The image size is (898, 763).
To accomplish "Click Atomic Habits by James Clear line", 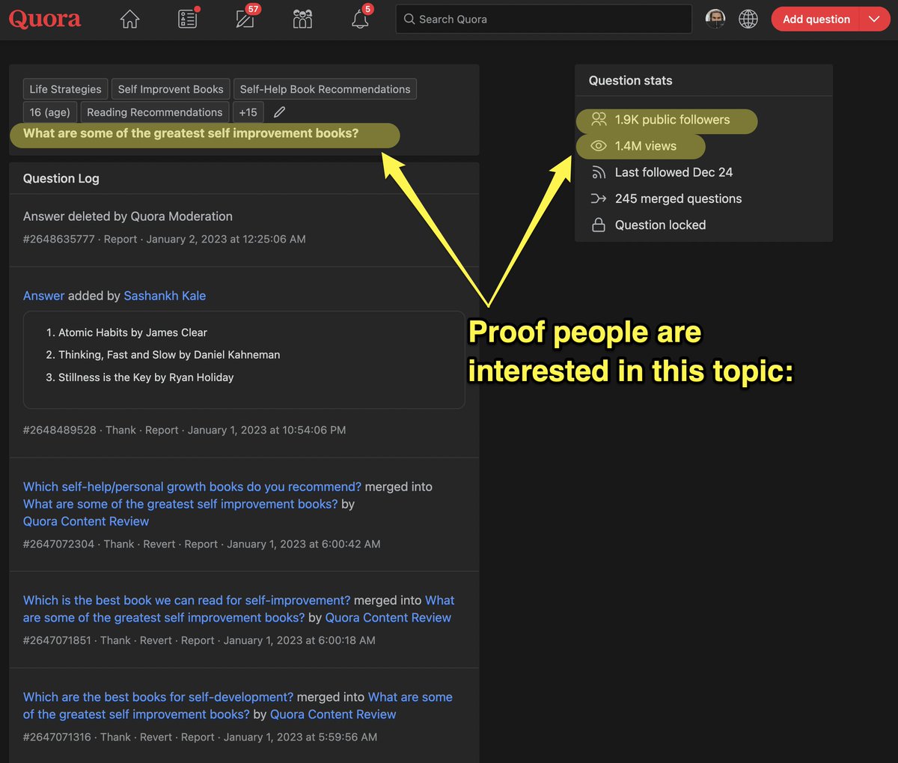I will [132, 332].
